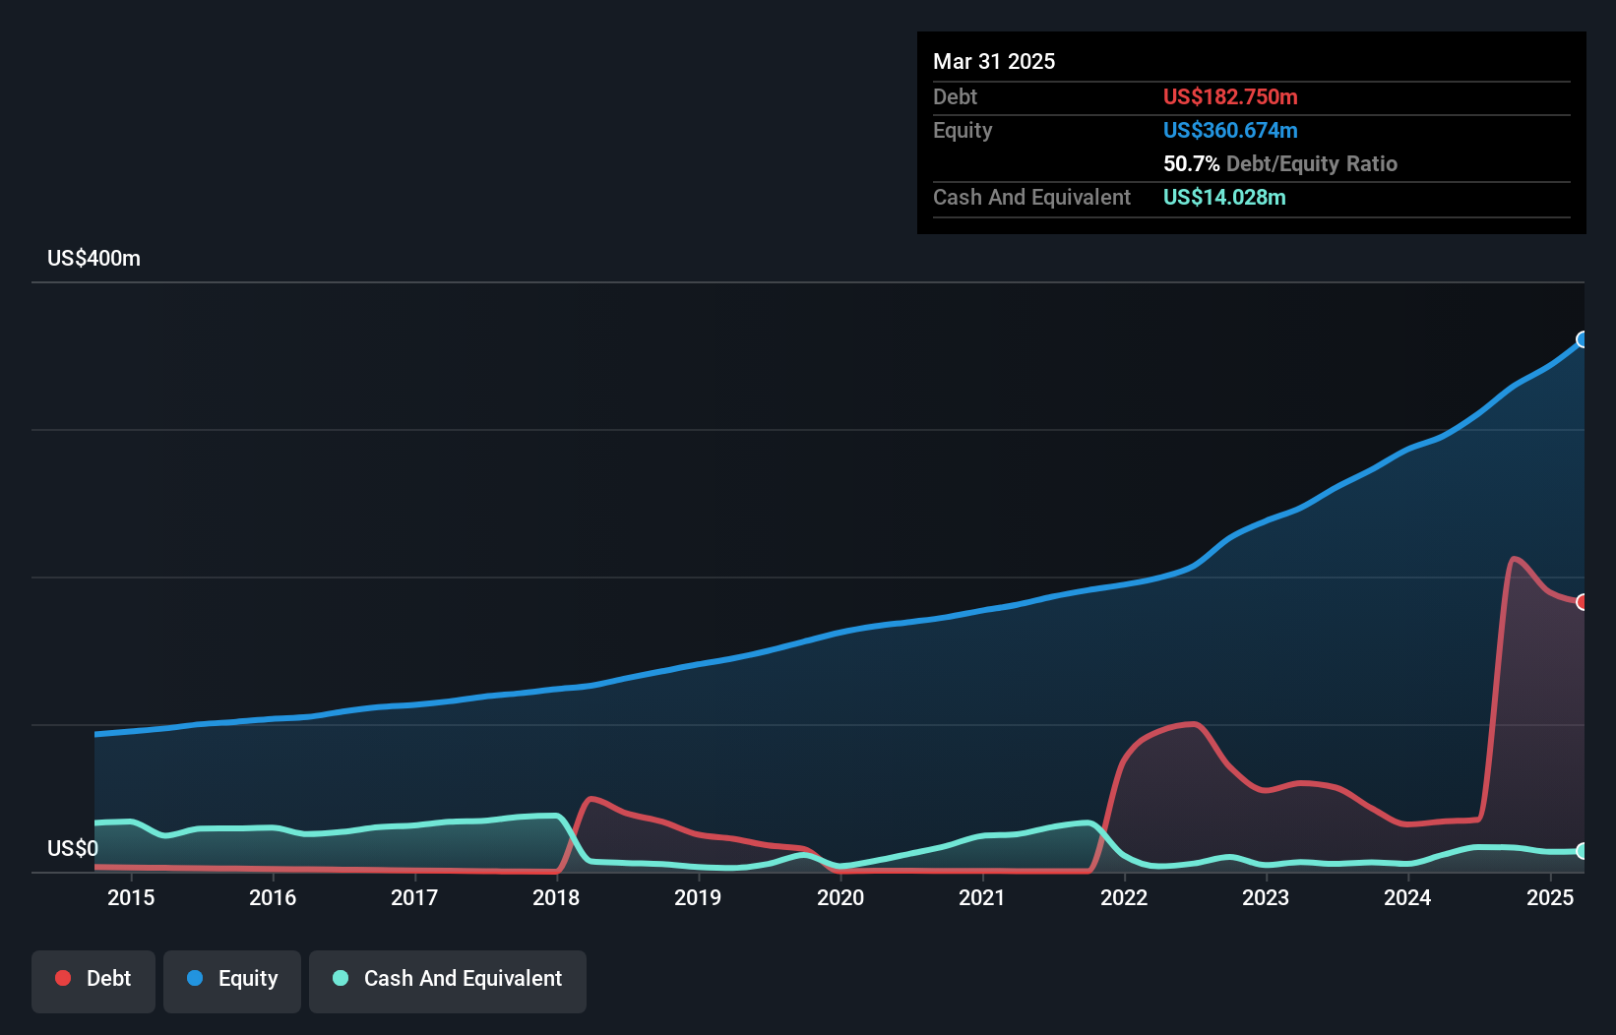The image size is (1616, 1035).
Task: Click the 2023 x-axis label
Action: tap(1266, 897)
